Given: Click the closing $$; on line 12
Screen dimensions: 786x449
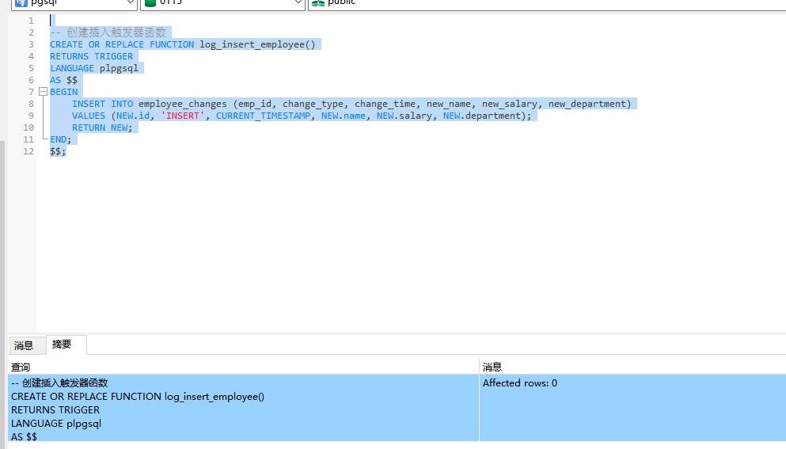Looking at the screenshot, I should click(58, 151).
